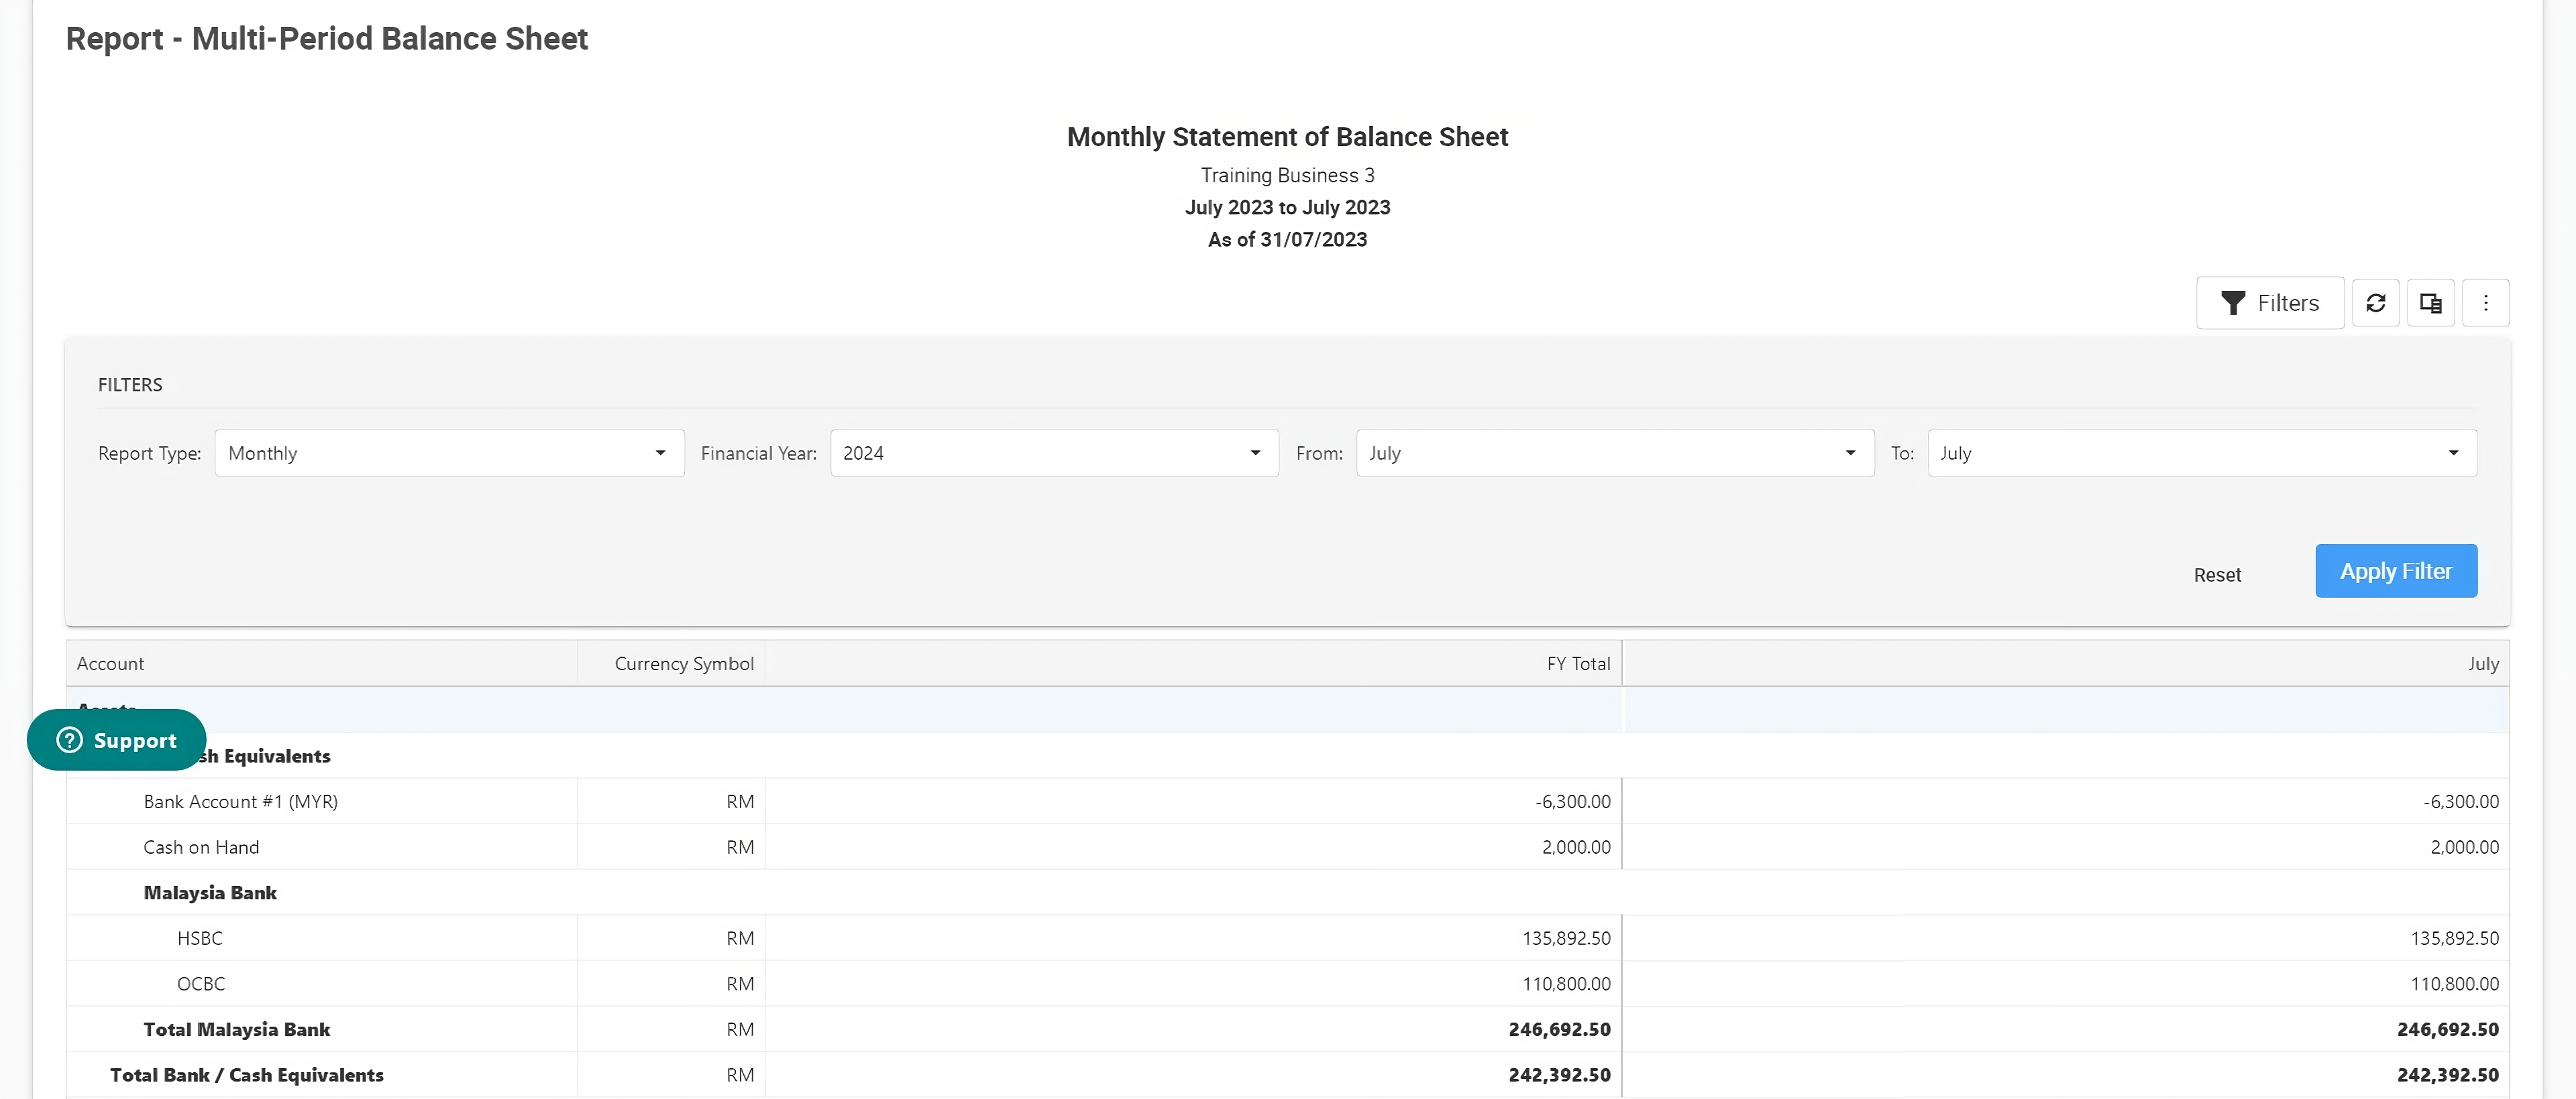Screen dimensions: 2576x1099
Task: Open the Report Type dropdown
Action: (x=449, y=454)
